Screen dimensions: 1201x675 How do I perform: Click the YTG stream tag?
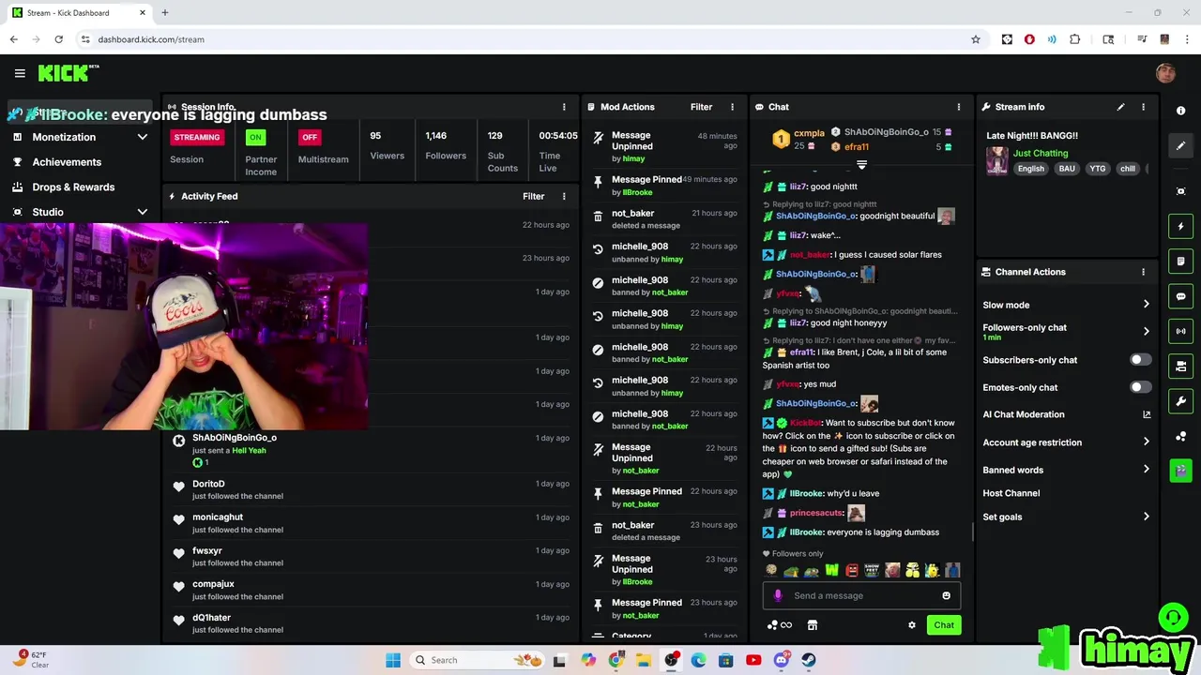tap(1097, 169)
